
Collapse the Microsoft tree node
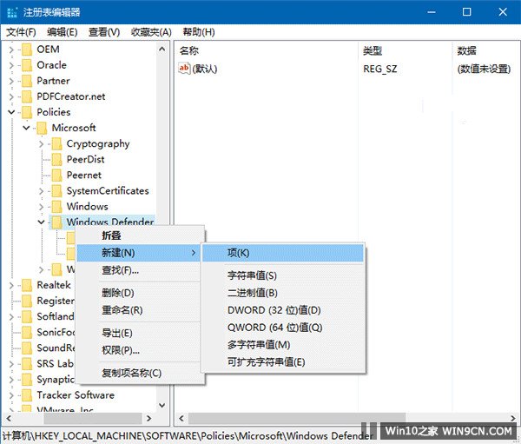point(27,128)
